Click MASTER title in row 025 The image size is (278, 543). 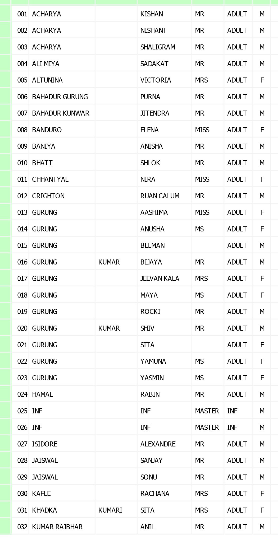(207, 411)
